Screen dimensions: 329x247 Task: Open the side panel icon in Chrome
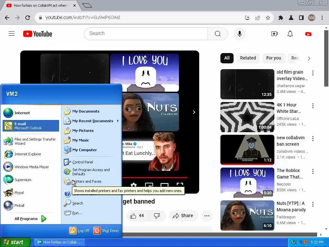tap(301, 18)
